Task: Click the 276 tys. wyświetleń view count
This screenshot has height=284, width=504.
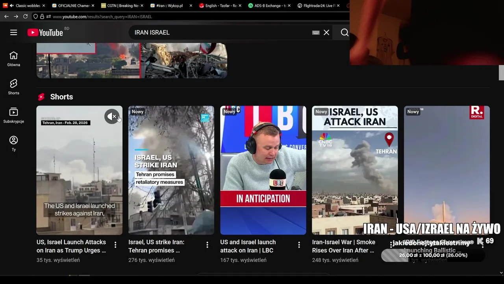Action: (x=152, y=260)
